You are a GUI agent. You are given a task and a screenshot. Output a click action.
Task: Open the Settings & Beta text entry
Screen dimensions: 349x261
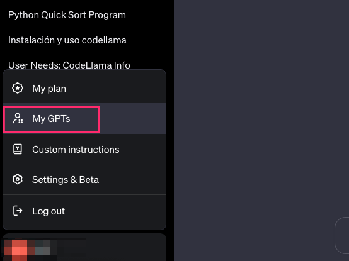(x=66, y=180)
